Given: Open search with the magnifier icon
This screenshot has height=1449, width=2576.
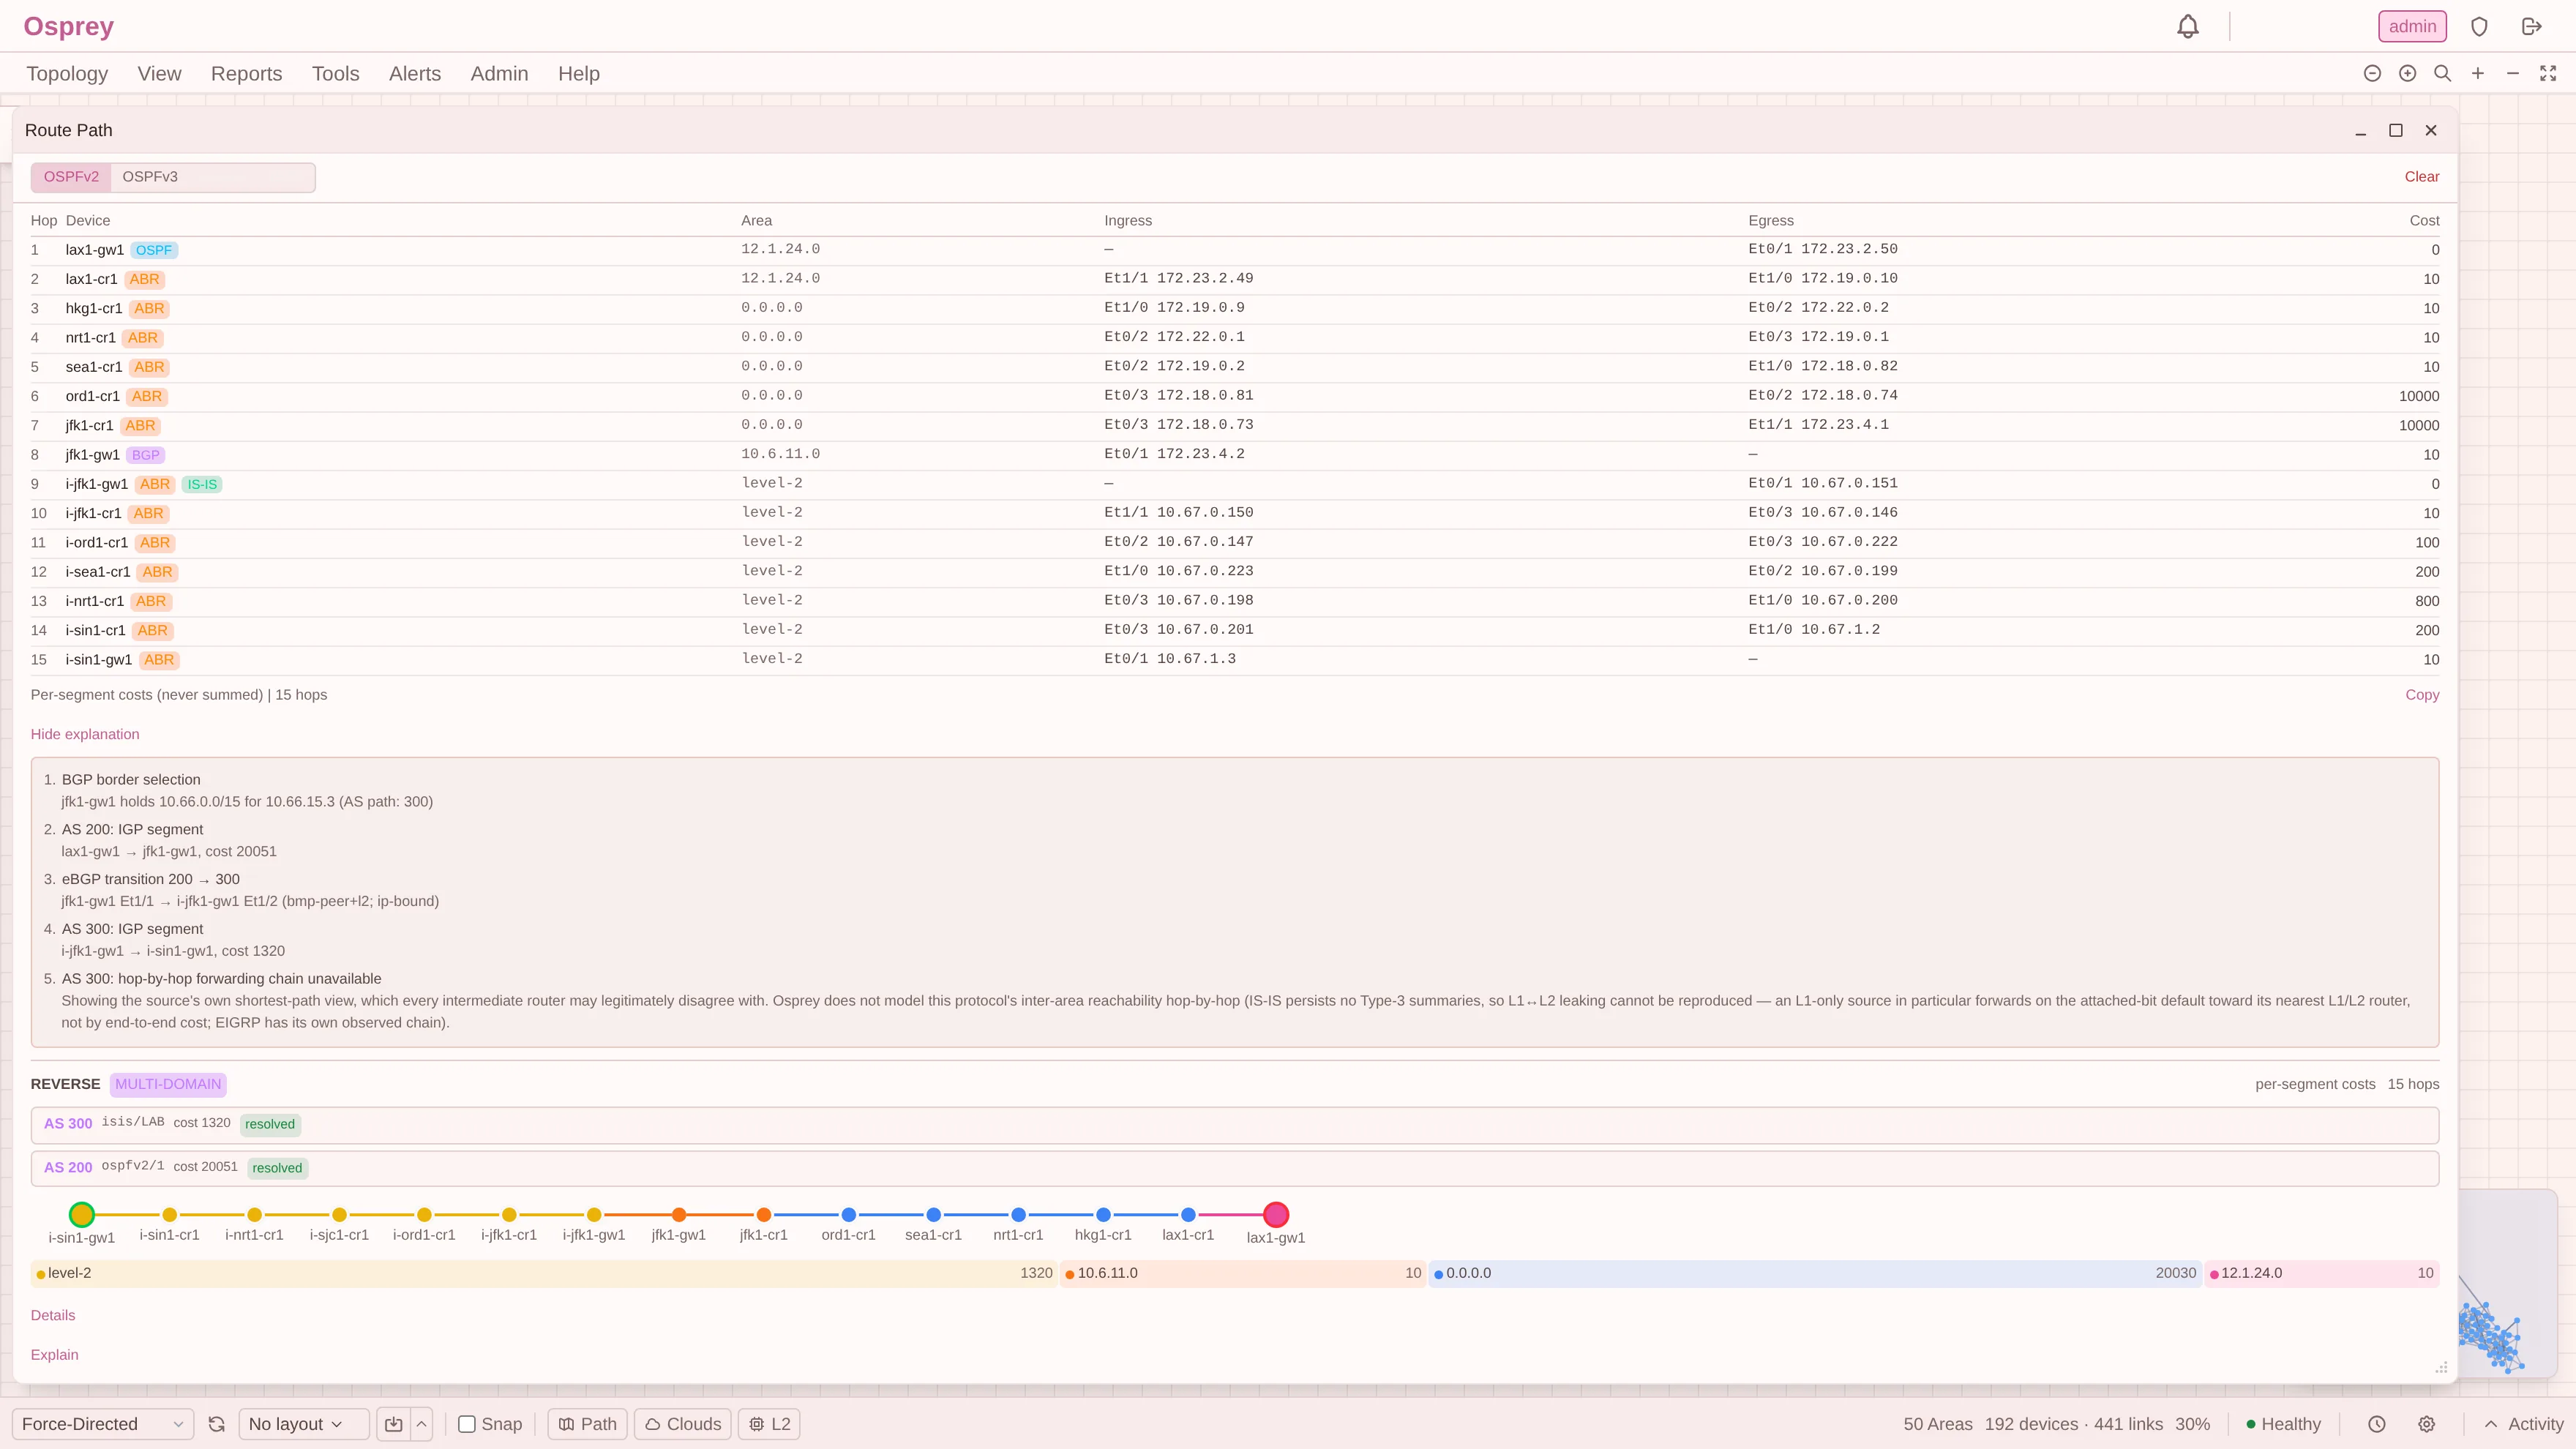Looking at the screenshot, I should coord(2443,73).
